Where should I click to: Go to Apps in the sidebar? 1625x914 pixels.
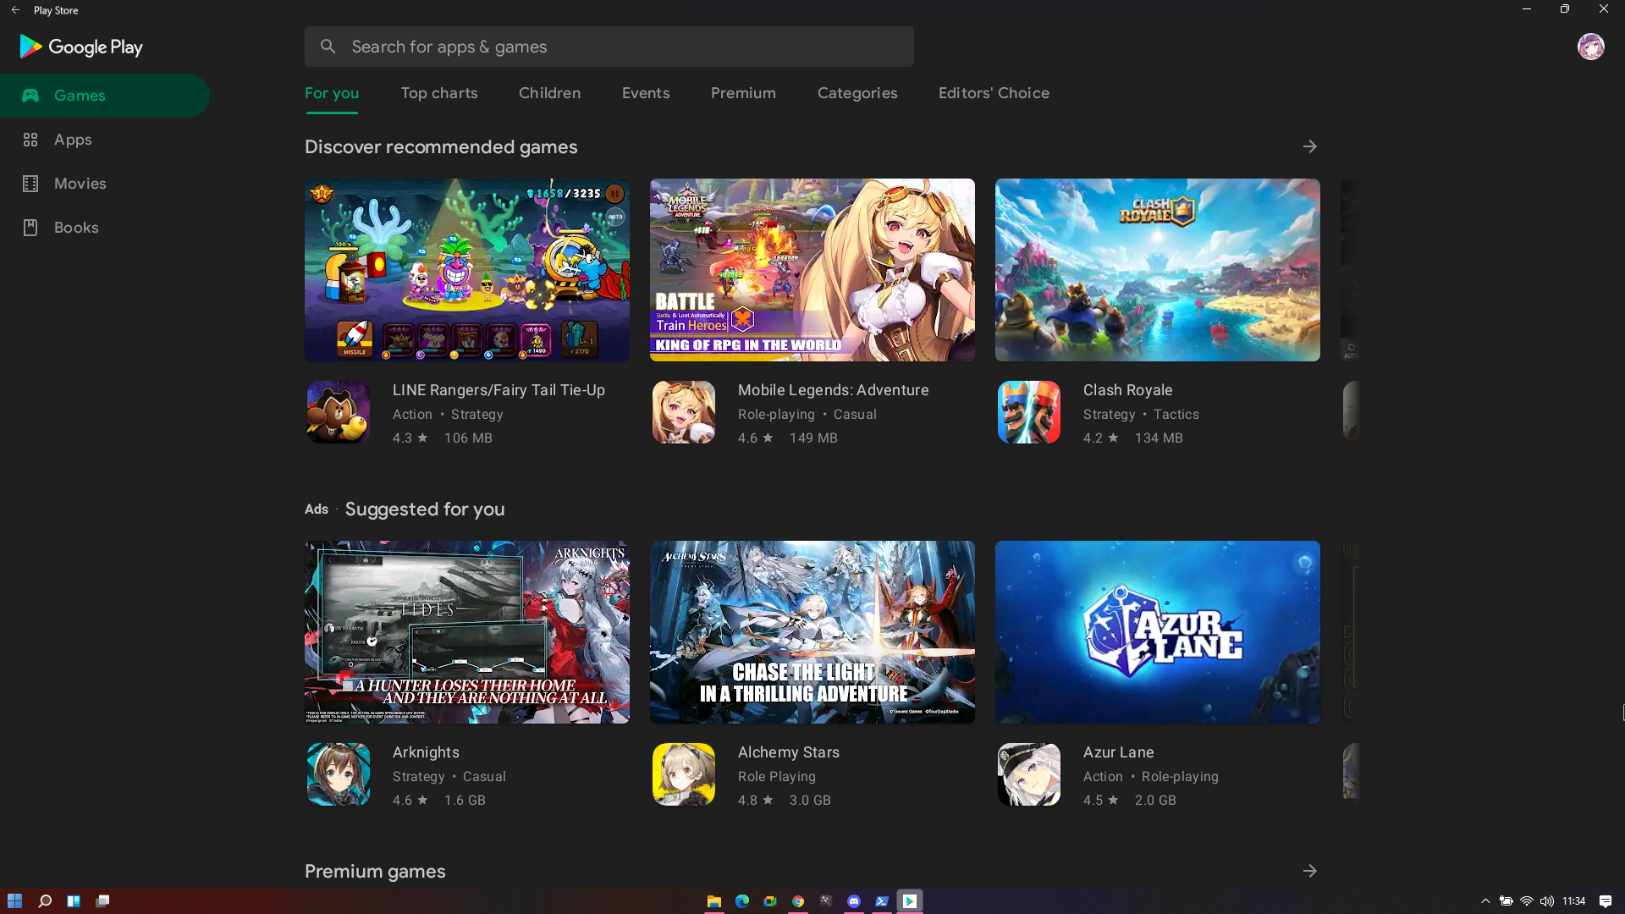(73, 140)
